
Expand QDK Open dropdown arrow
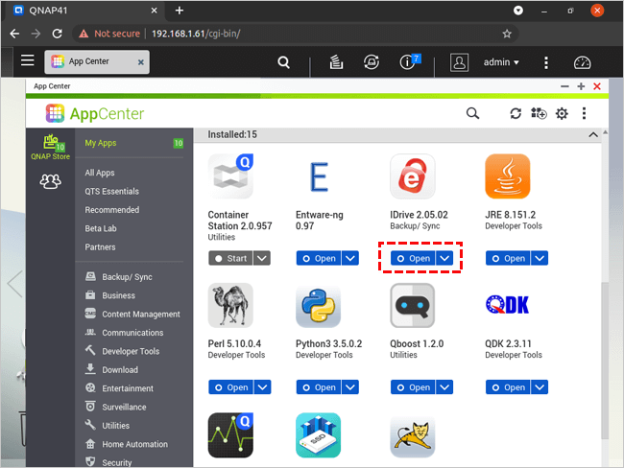pyautogui.click(x=540, y=386)
